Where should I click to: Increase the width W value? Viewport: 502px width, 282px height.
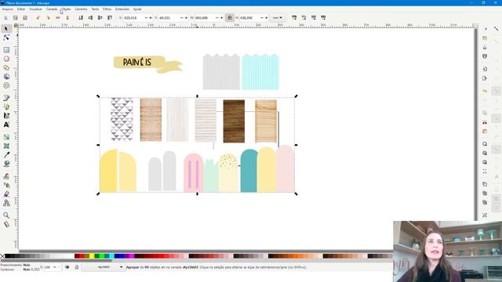(221, 18)
